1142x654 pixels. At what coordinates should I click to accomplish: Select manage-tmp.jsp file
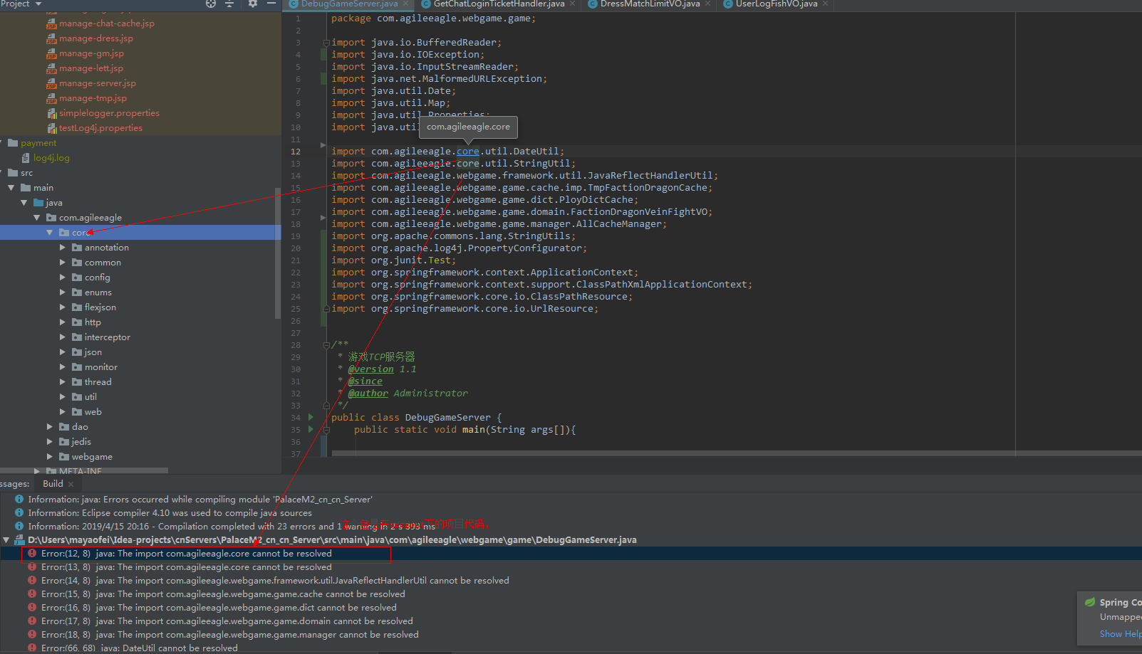(93, 98)
